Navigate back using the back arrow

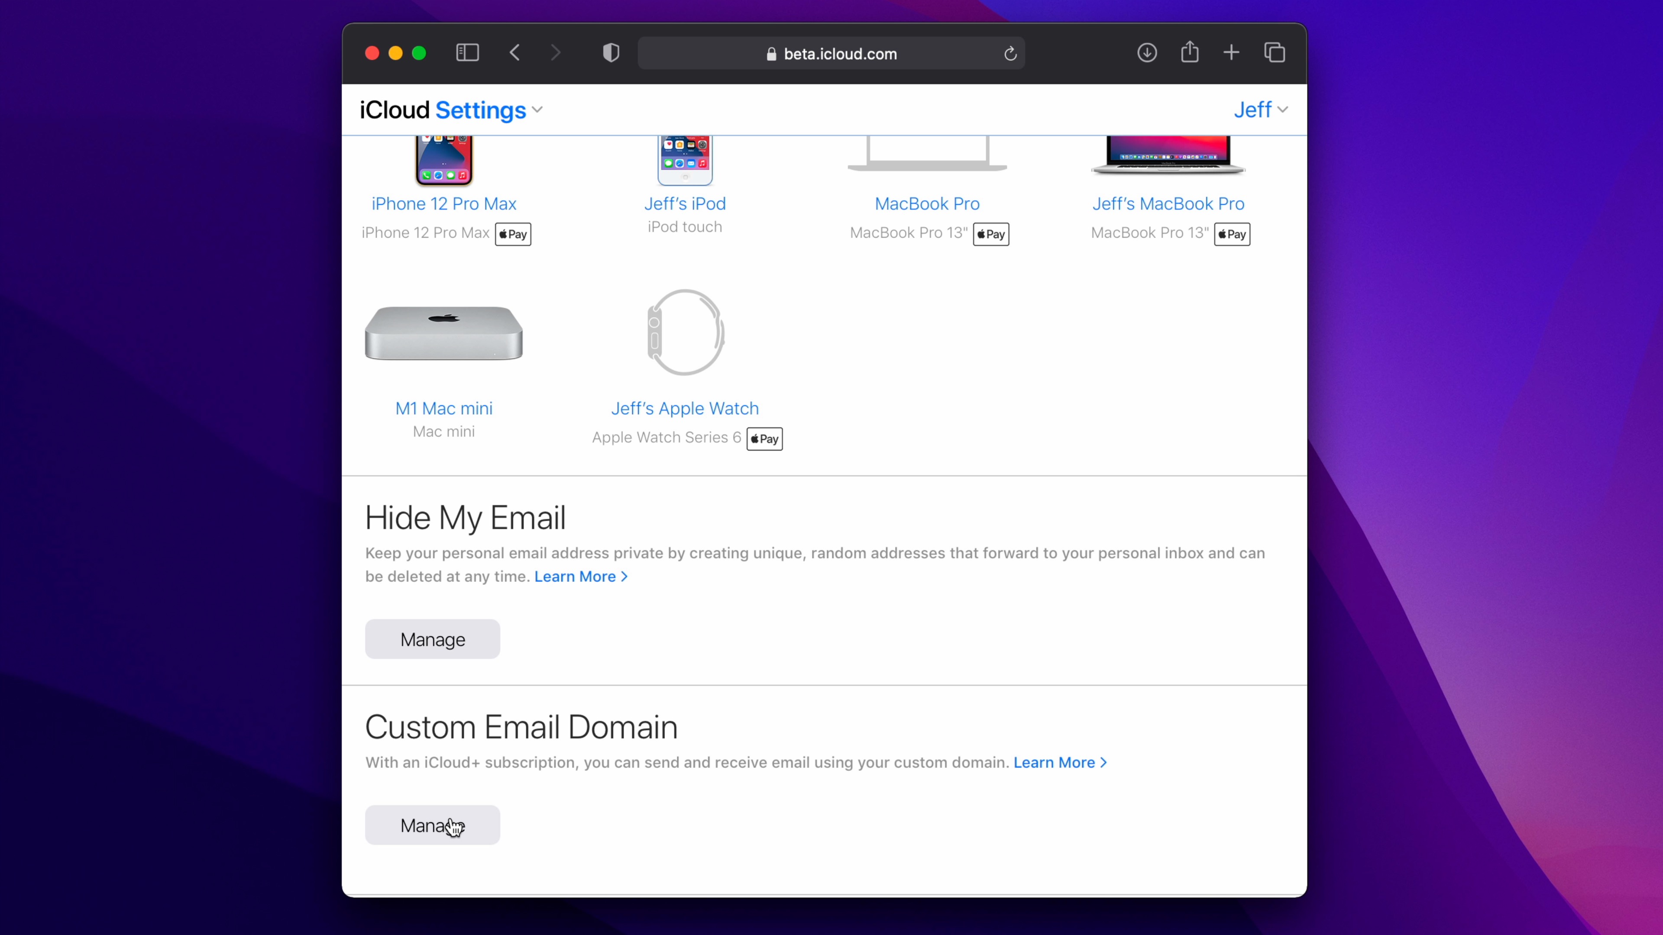click(514, 53)
